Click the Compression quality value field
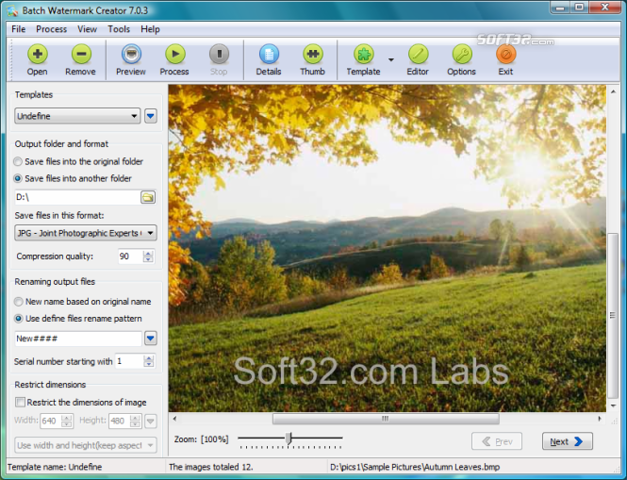 click(130, 257)
